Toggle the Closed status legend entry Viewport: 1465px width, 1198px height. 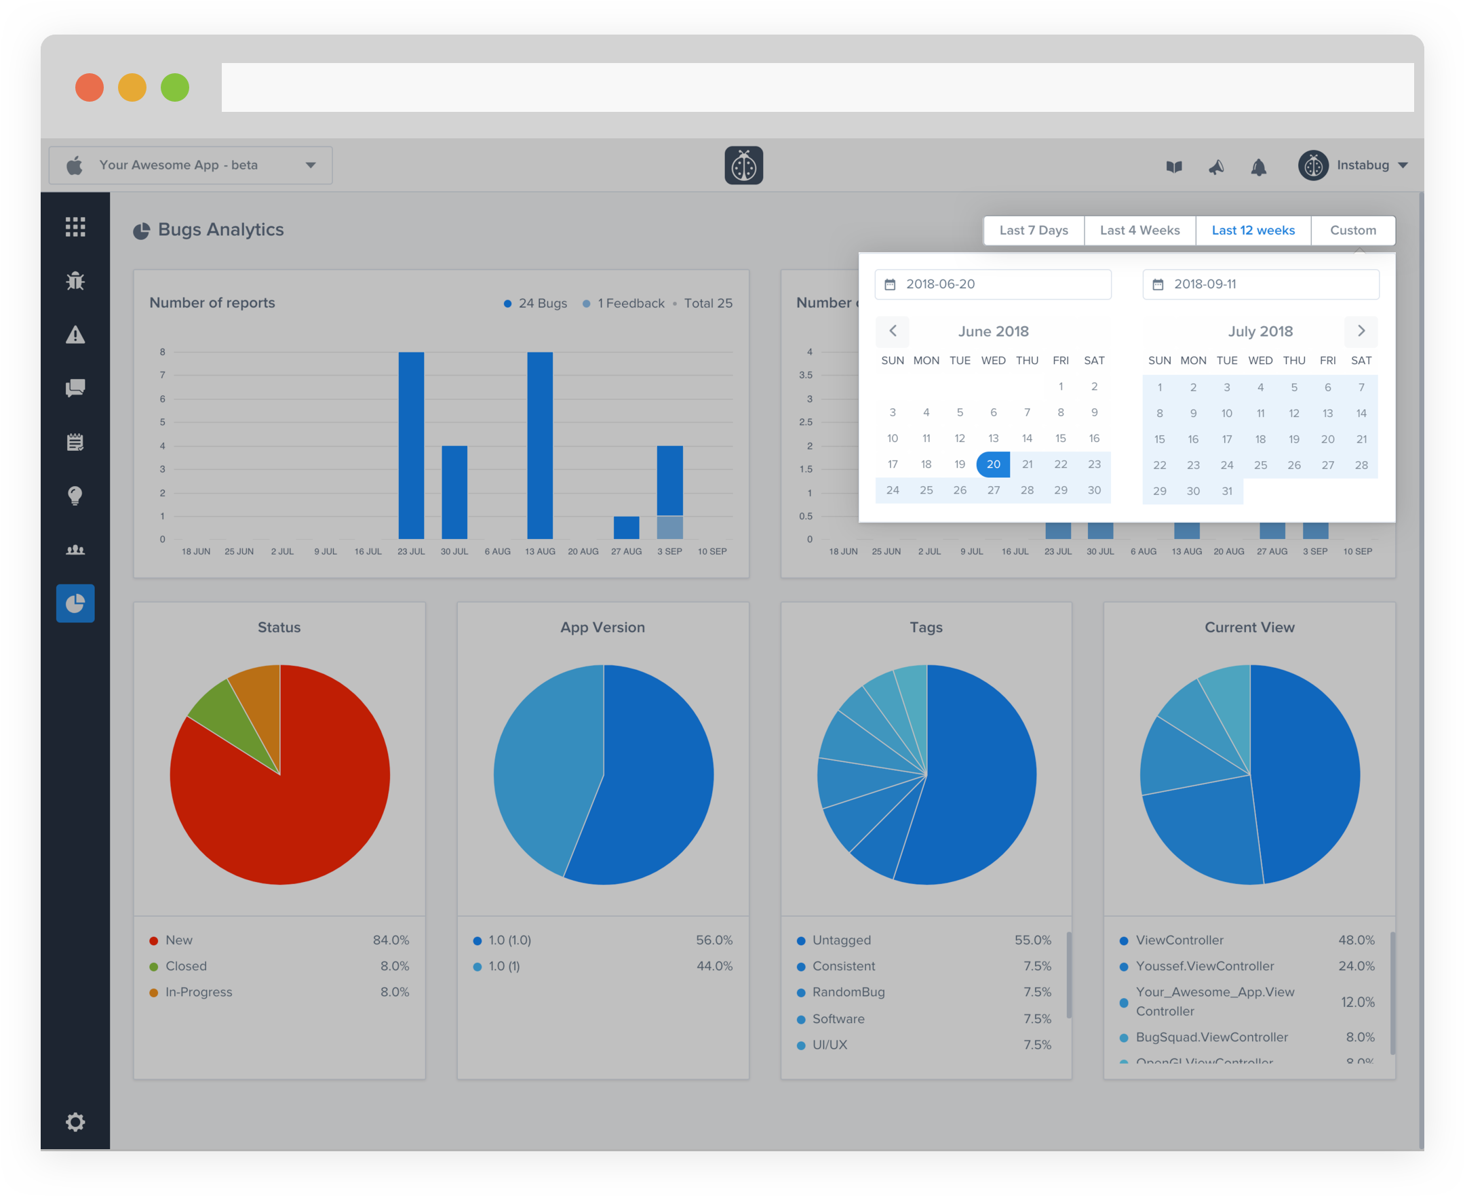pos(279,966)
